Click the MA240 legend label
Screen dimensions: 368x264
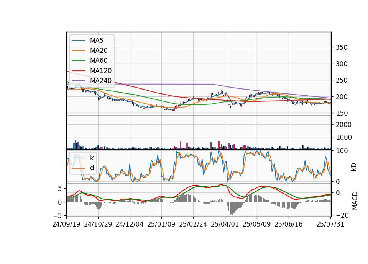click(x=101, y=81)
